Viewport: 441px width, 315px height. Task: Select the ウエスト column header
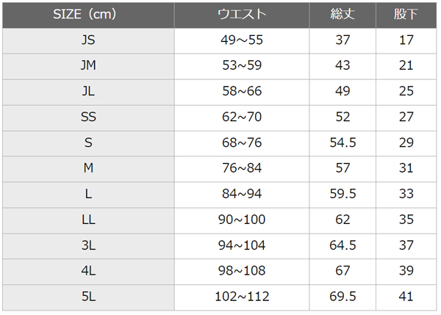(x=242, y=15)
